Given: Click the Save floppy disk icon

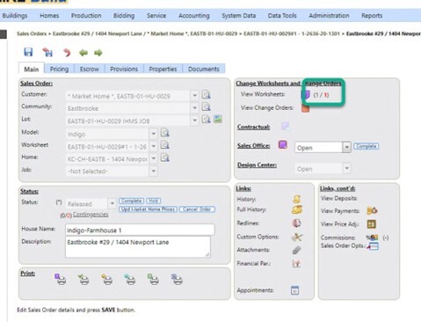Looking at the screenshot, I should pos(28,52).
